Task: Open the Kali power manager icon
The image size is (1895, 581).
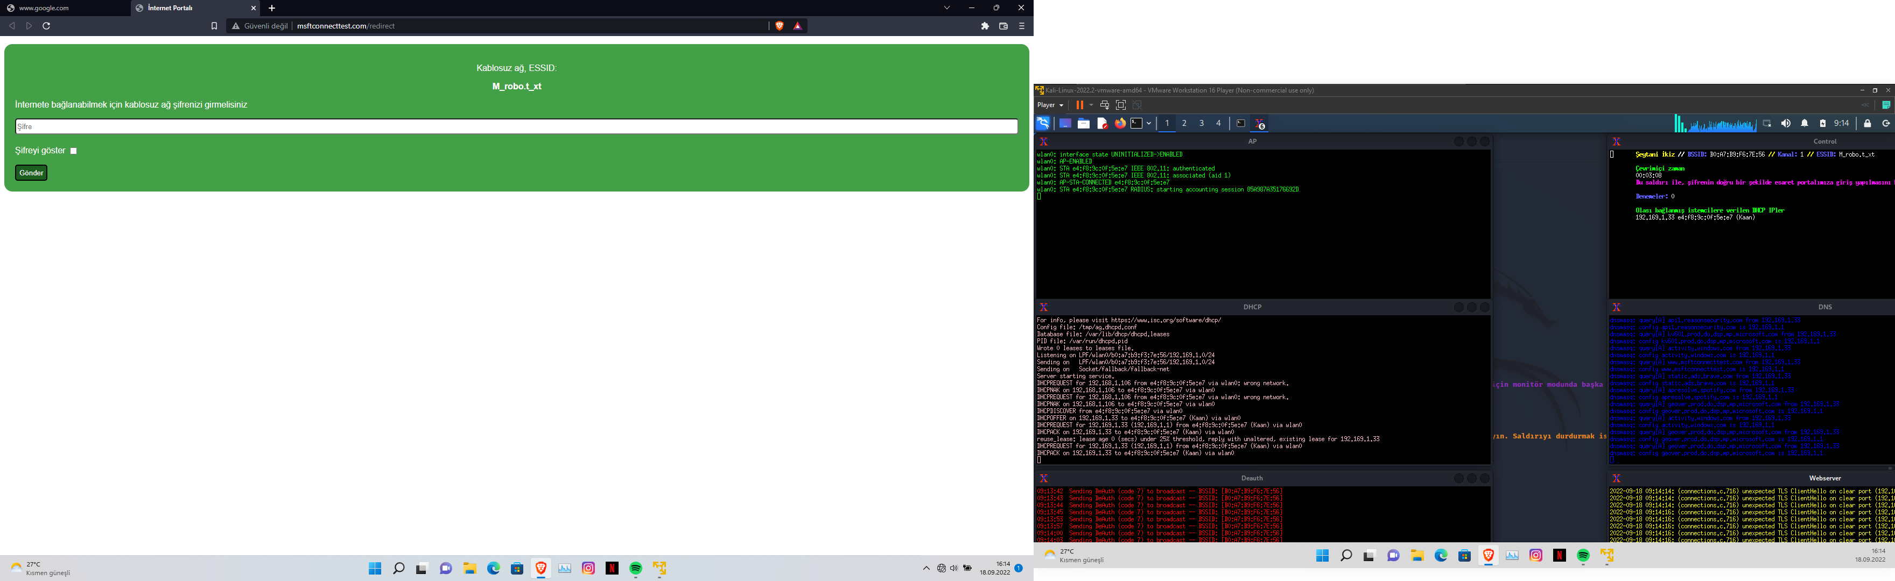Action: (x=1823, y=124)
